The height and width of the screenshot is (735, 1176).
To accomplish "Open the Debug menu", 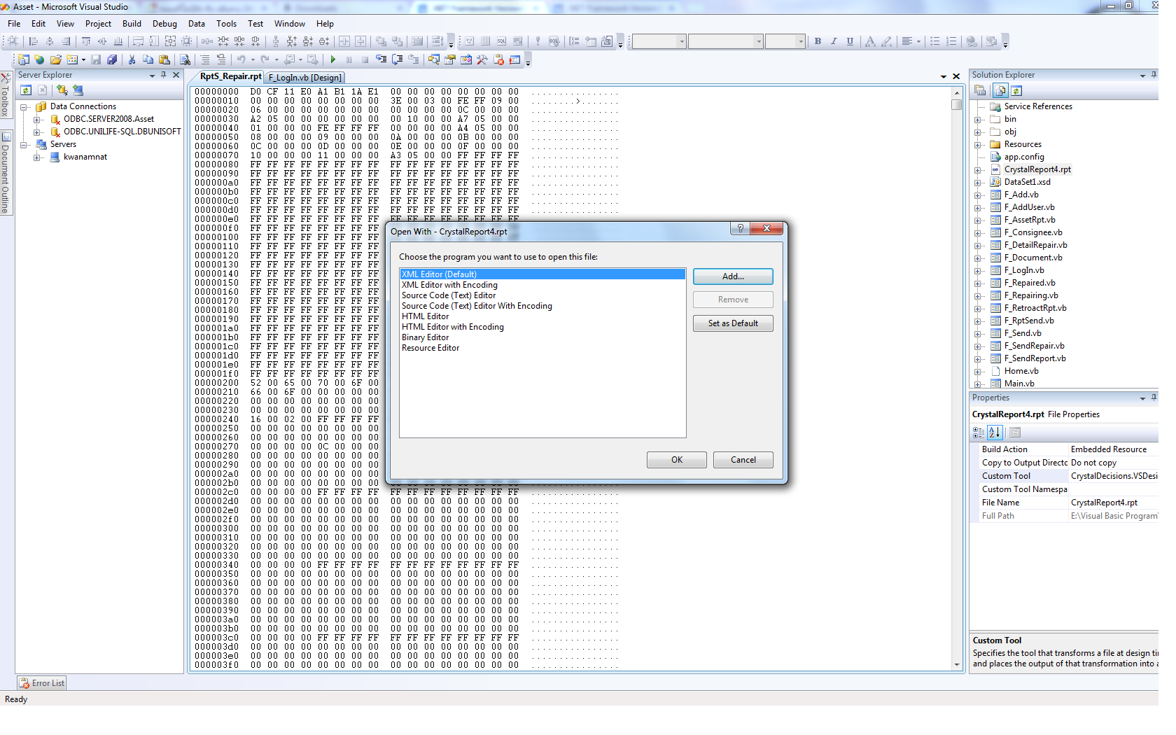I will coord(164,24).
